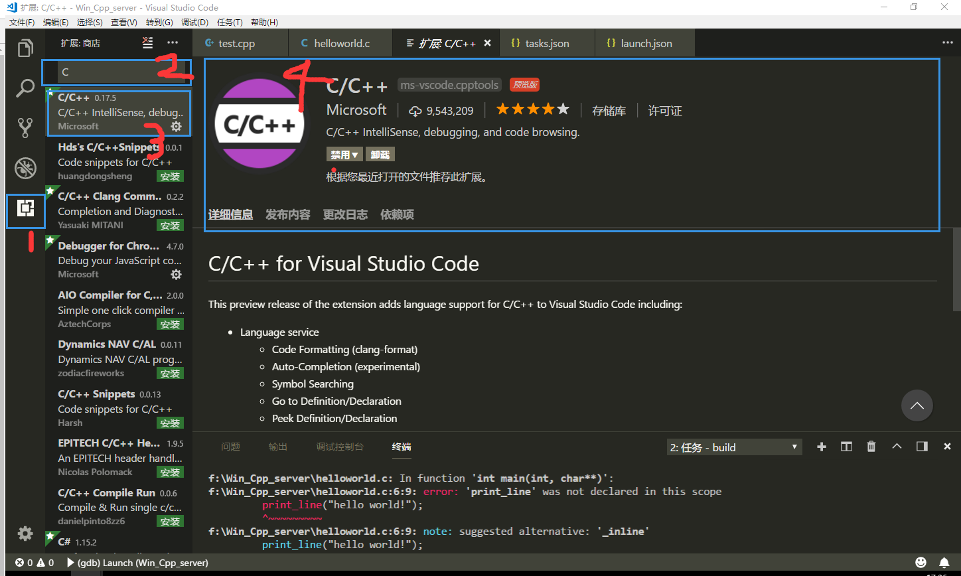
Task: Open 文件(F) menu
Action: (x=22, y=22)
